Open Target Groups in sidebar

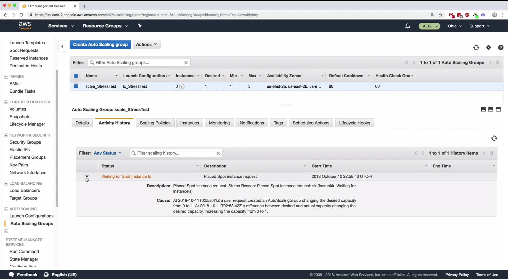[23, 198]
